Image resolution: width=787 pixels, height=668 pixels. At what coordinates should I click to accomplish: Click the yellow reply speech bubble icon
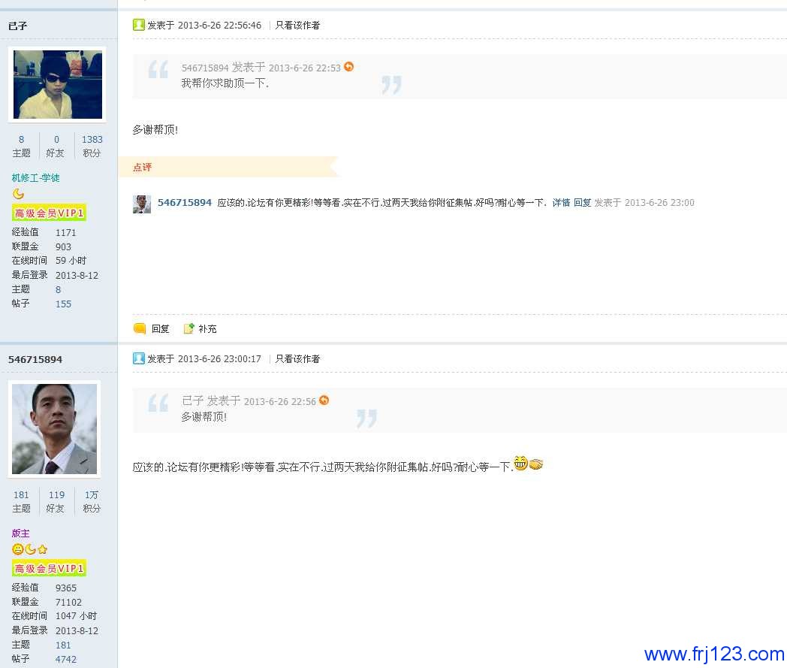[140, 328]
